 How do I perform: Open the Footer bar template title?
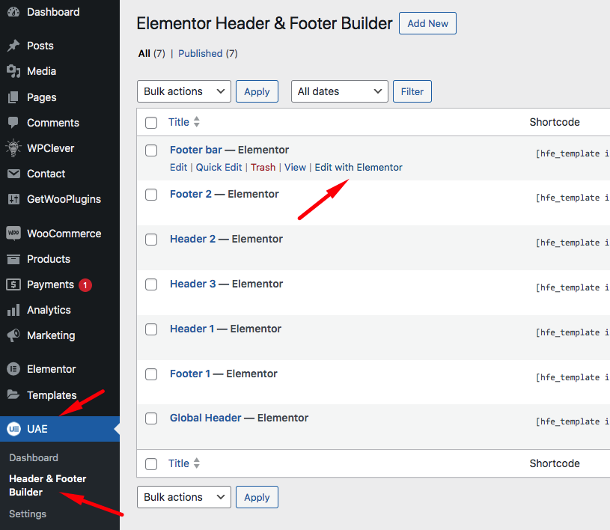tap(196, 150)
